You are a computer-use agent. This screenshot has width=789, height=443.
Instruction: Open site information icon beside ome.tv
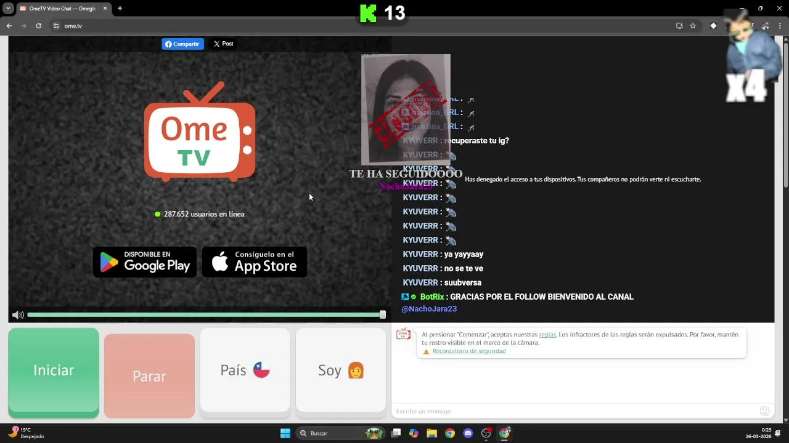56,26
